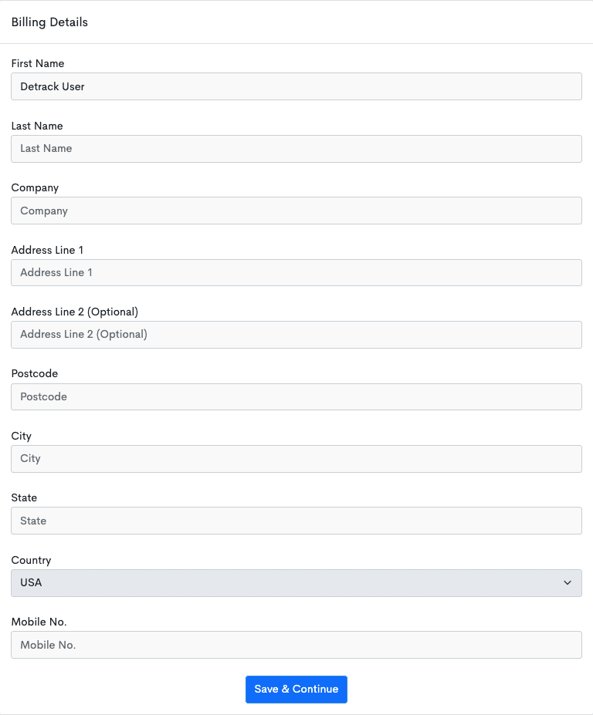The width and height of the screenshot is (593, 715).
Task: Click the First Name label text
Action: point(37,63)
